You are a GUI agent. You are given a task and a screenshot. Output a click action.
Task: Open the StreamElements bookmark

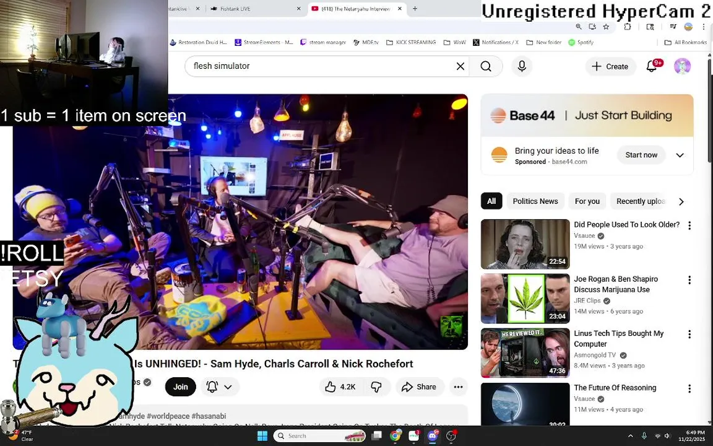coord(264,42)
